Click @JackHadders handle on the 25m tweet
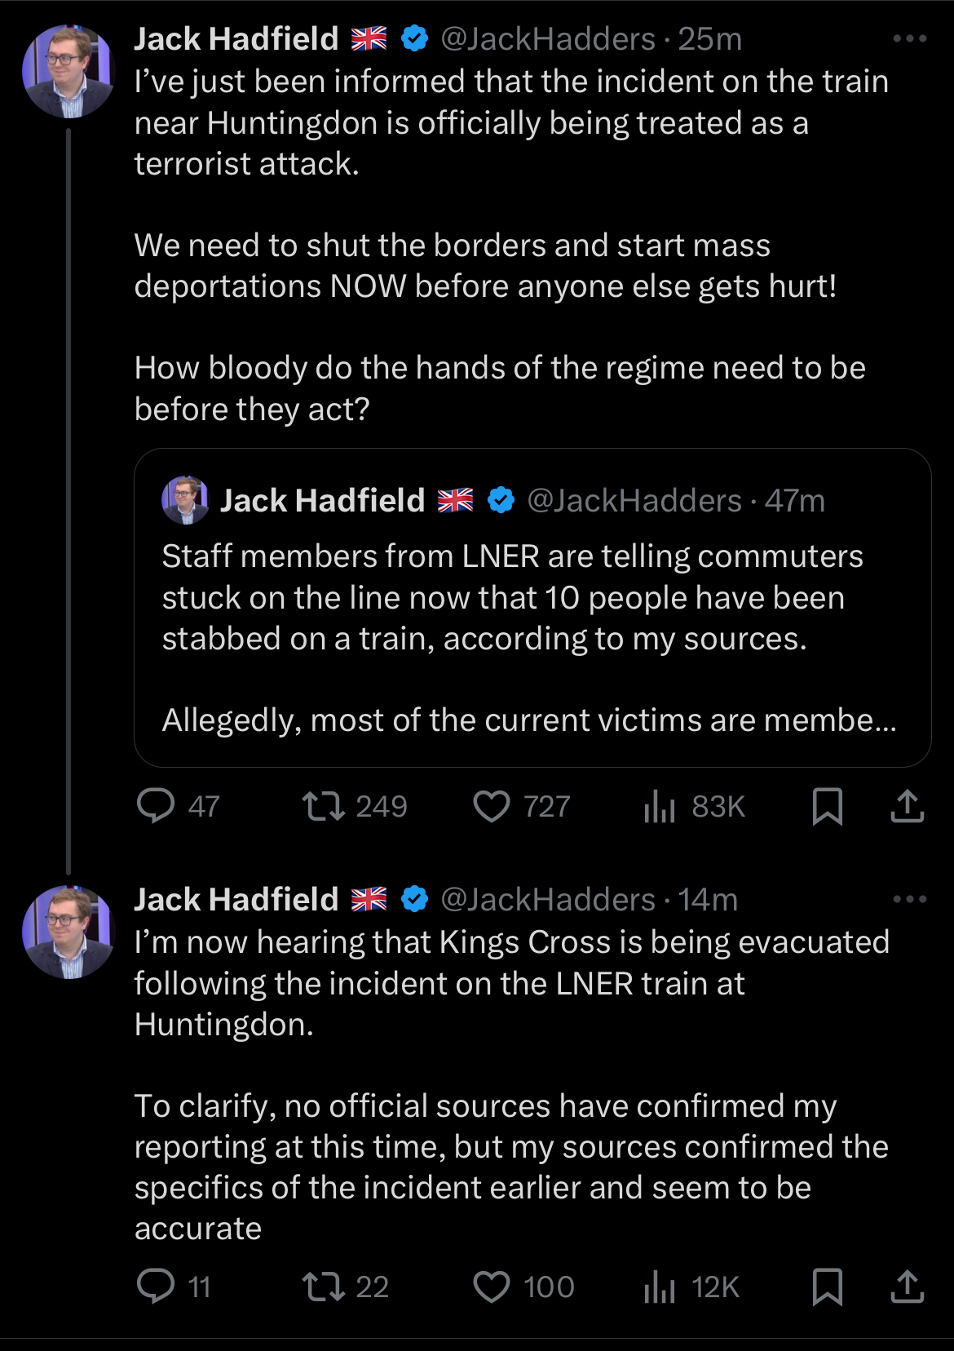Screen dimensions: 954x1351 point(548,38)
